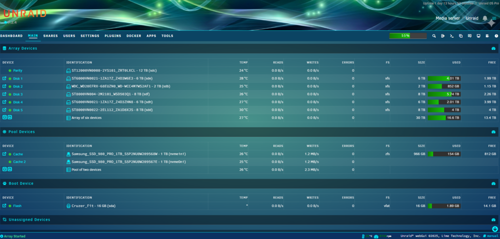The width and height of the screenshot is (500, 239).
Task: Click the Parity green status dot
Action: click(10, 71)
